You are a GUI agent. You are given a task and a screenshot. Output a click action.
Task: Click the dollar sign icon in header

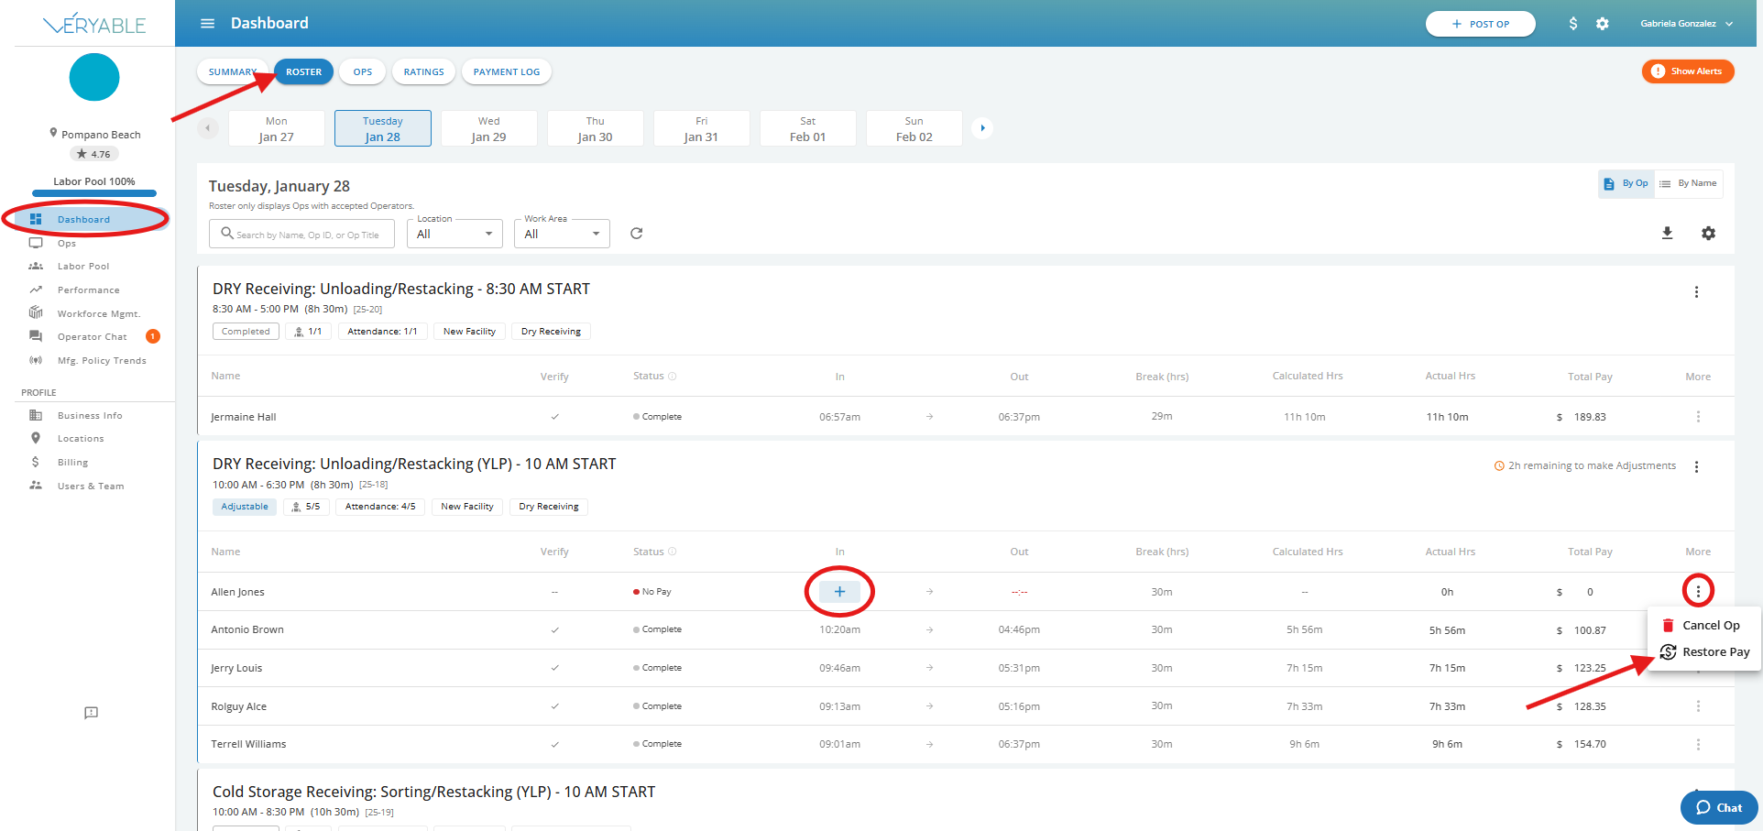pyautogui.click(x=1573, y=24)
